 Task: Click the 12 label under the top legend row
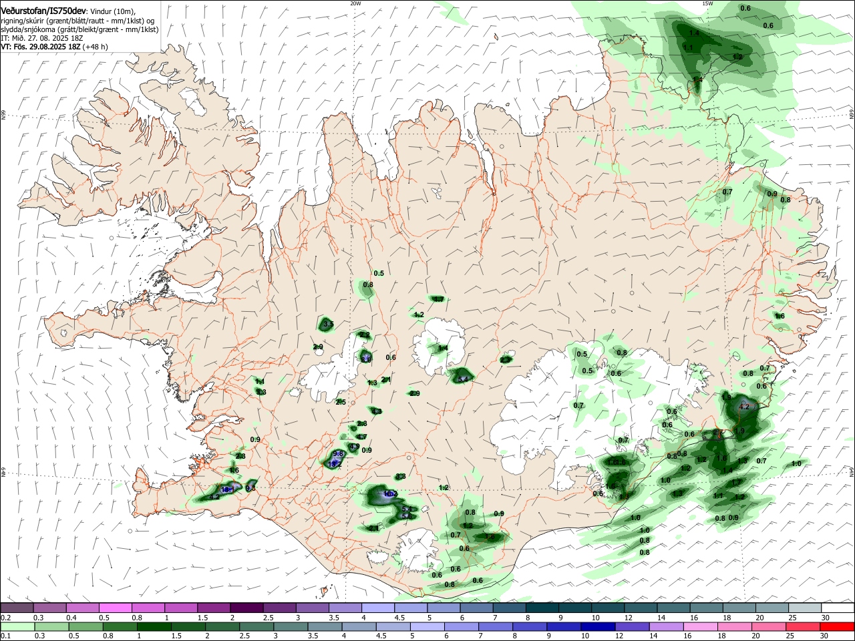(628, 618)
